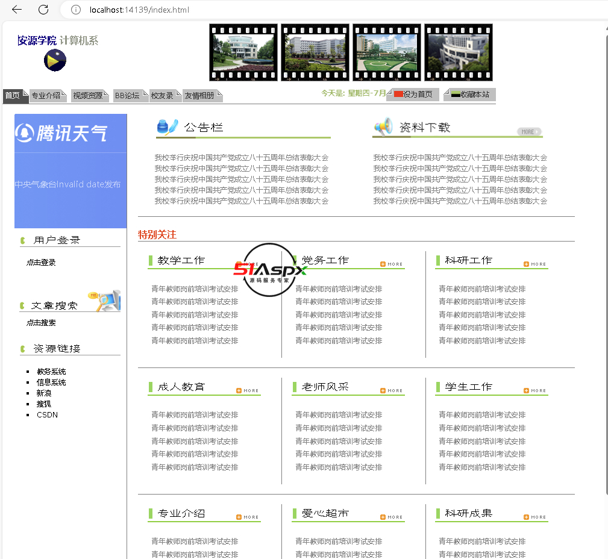Click 中央气象台 weather text
Viewport: 608px width, 559px height.
click(x=67, y=184)
